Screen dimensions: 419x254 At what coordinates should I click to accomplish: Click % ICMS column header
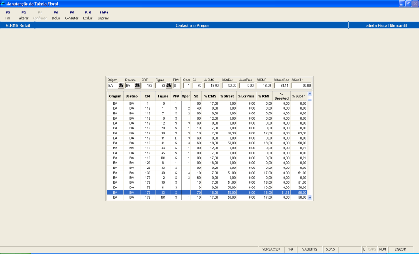[x=210, y=96]
